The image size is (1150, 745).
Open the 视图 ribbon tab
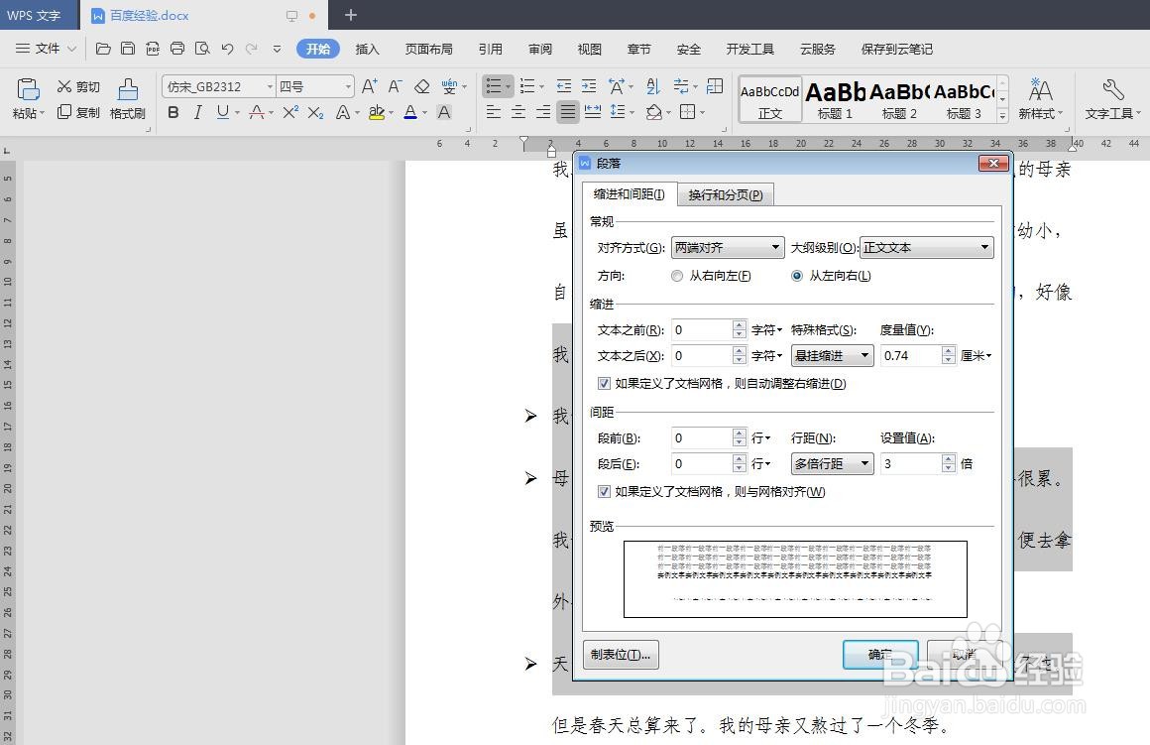click(590, 50)
